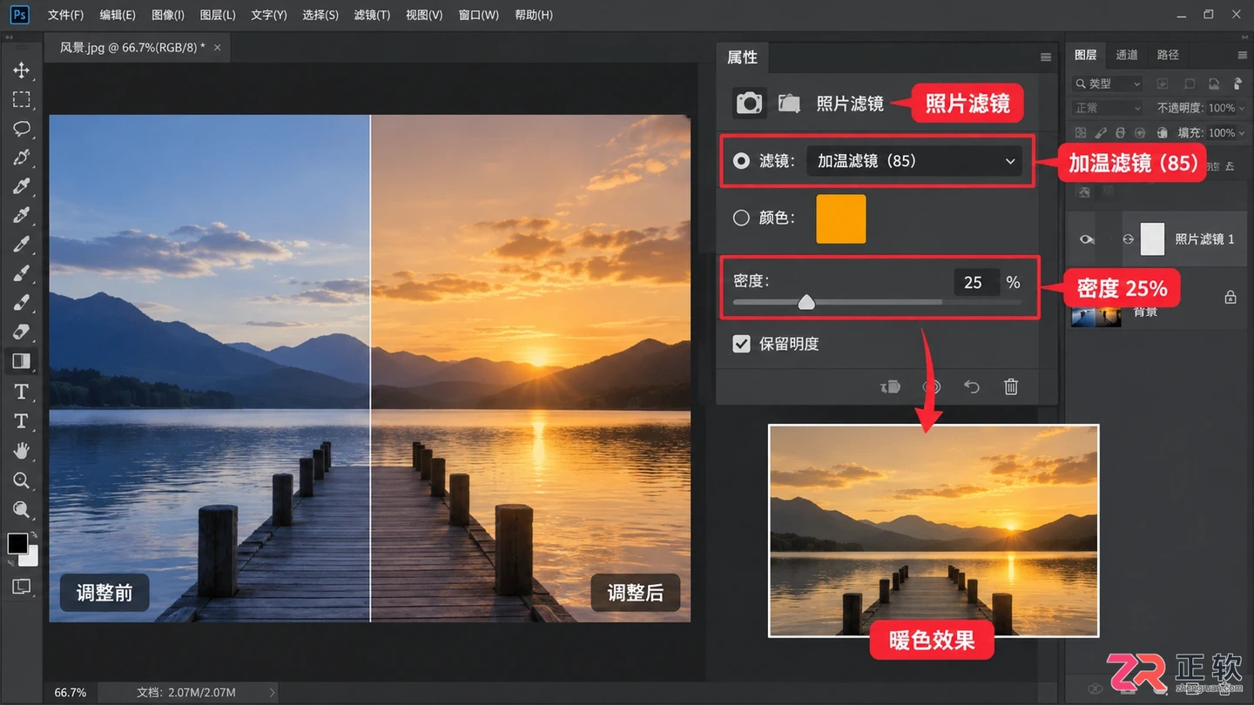Open the 滤镜(T) menu

(373, 15)
